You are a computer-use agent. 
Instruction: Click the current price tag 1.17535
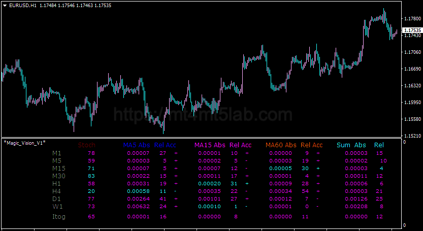coord(412,30)
